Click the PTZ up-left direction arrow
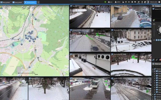The width and height of the screenshot is (161, 100). [x=159, y=26]
